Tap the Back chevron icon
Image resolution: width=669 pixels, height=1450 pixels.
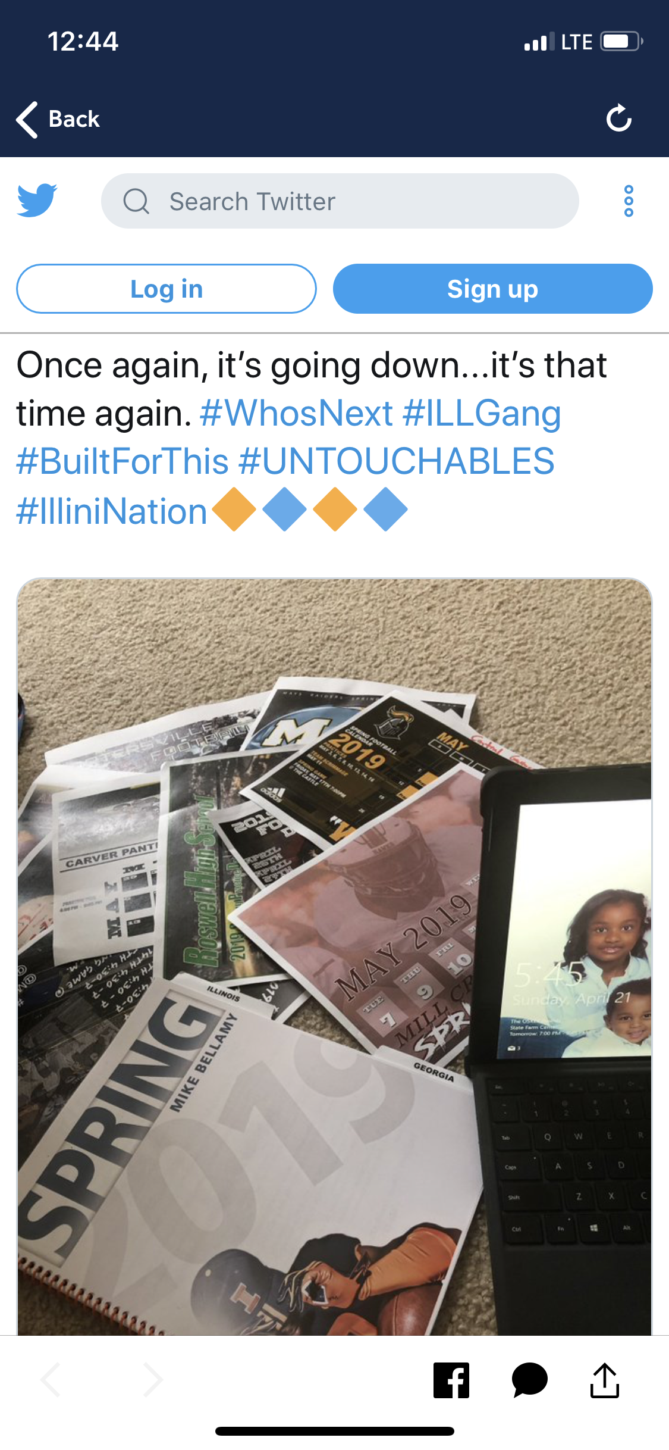pyautogui.click(x=27, y=119)
